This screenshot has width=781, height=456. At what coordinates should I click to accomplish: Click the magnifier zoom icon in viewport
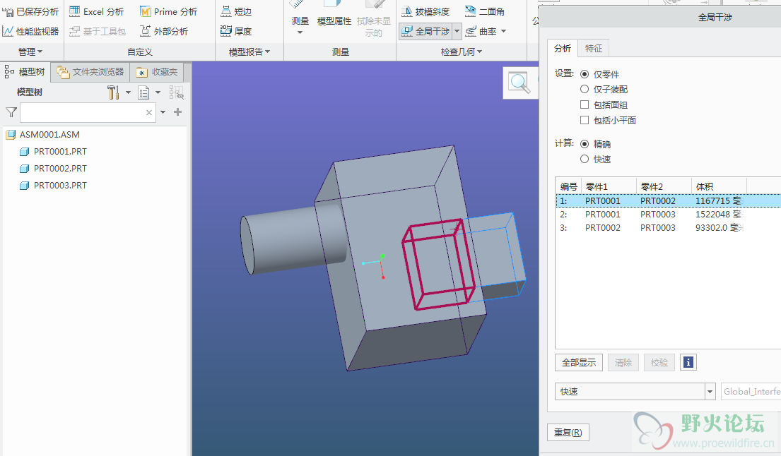click(x=519, y=83)
